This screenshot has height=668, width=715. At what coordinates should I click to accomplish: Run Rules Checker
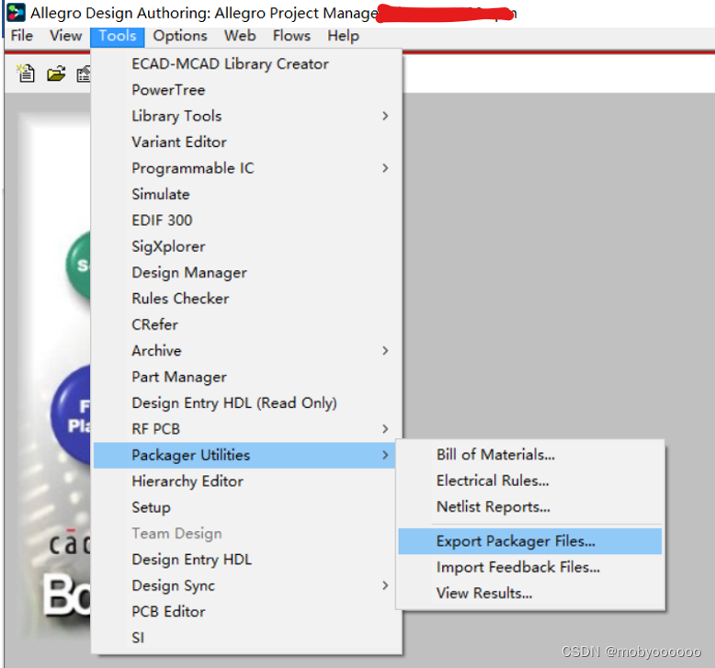[246, 299]
